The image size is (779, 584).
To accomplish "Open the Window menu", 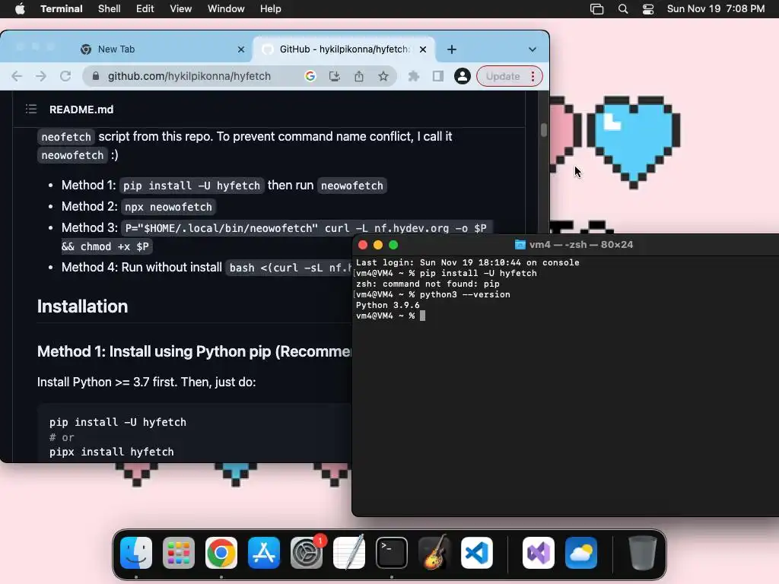I will (226, 9).
